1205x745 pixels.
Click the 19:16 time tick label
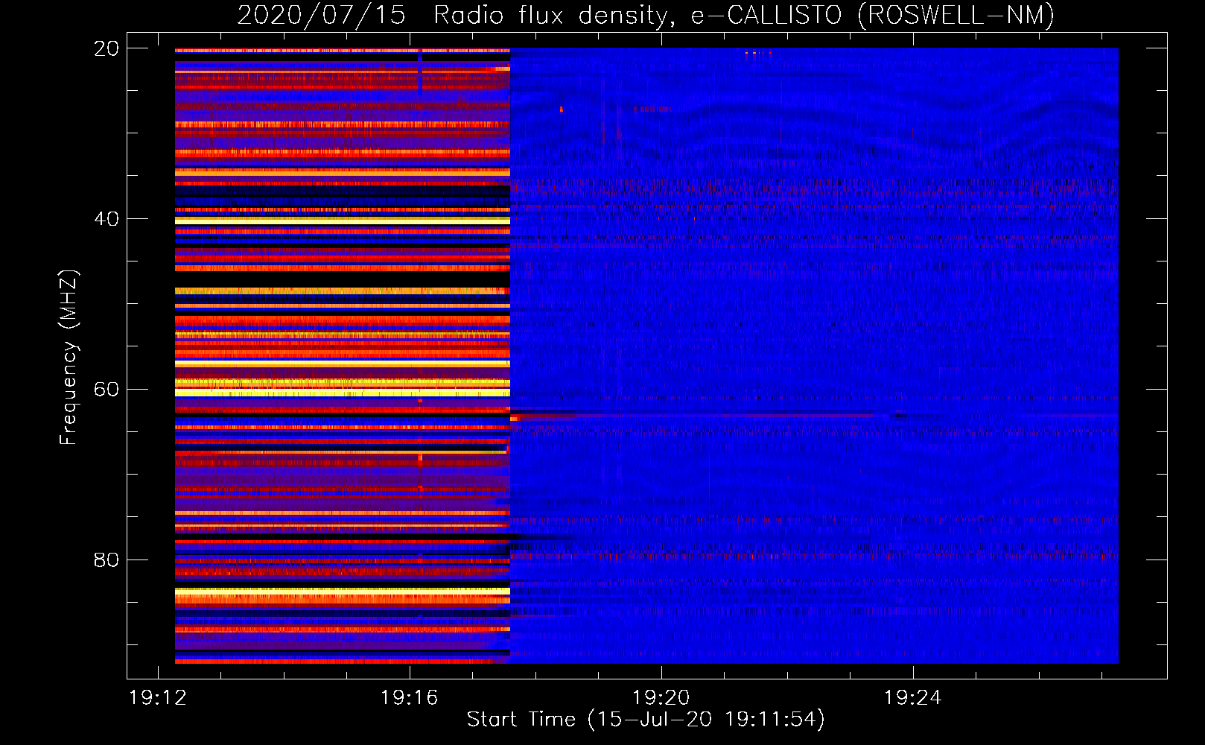[409, 698]
